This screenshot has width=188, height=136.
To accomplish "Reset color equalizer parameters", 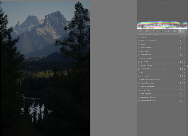I will (x=183, y=51).
